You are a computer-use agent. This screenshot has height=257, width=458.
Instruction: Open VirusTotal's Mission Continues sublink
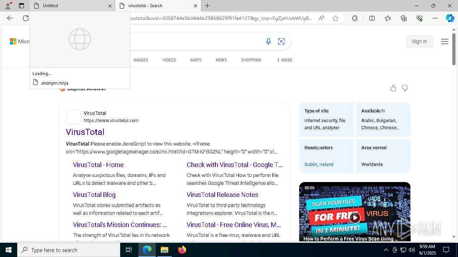120,225
